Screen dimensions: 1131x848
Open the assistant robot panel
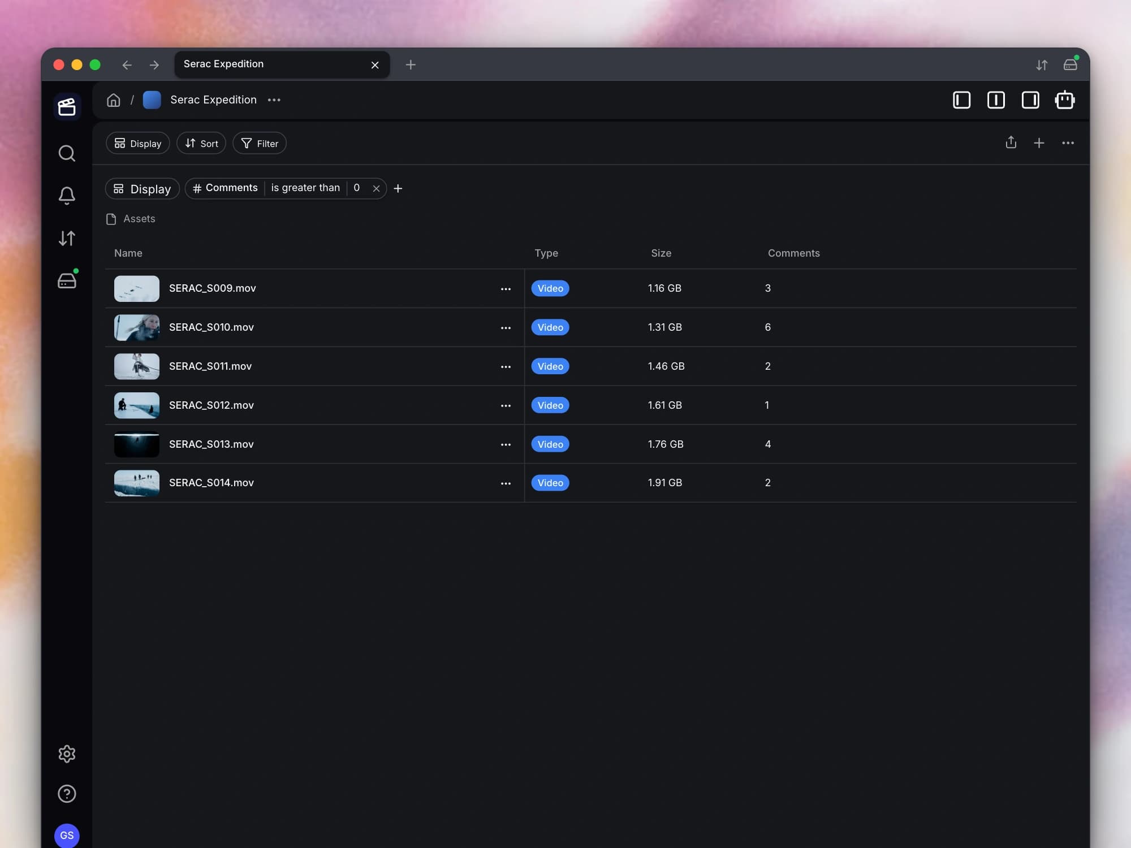1065,100
